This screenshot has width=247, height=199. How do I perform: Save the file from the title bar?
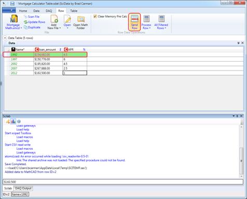pos(12,4)
